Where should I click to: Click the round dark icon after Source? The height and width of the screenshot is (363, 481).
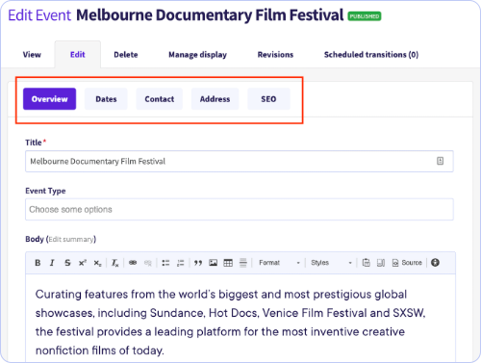435,263
